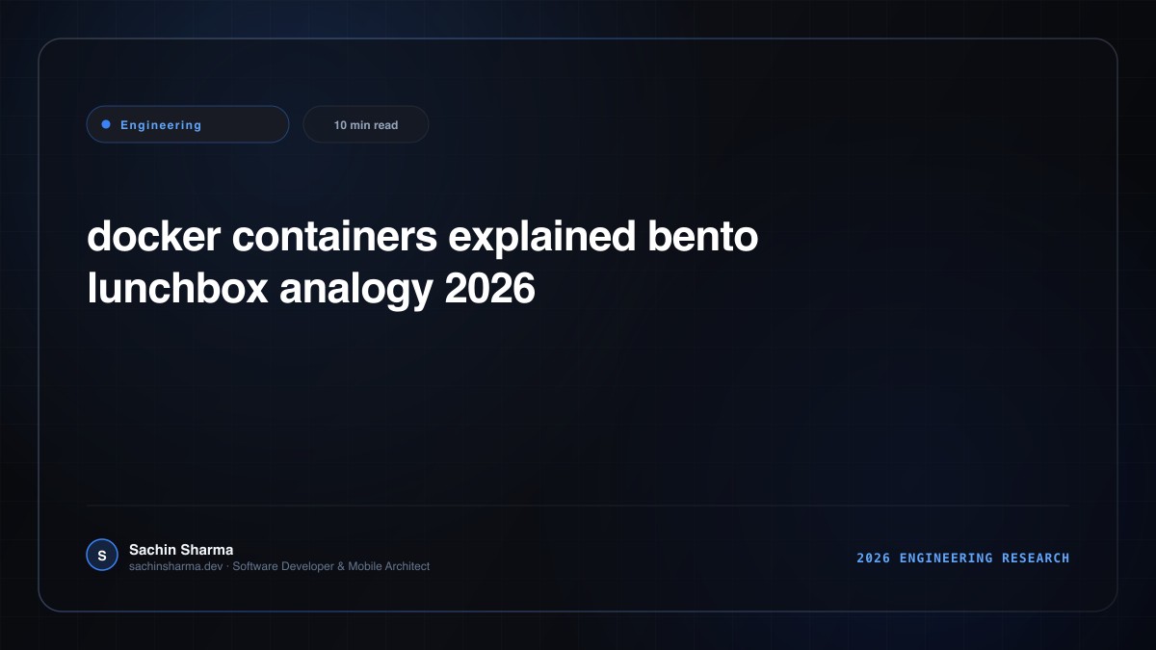Select the Engineering category badge label
The image size is (1156, 650).
(161, 125)
